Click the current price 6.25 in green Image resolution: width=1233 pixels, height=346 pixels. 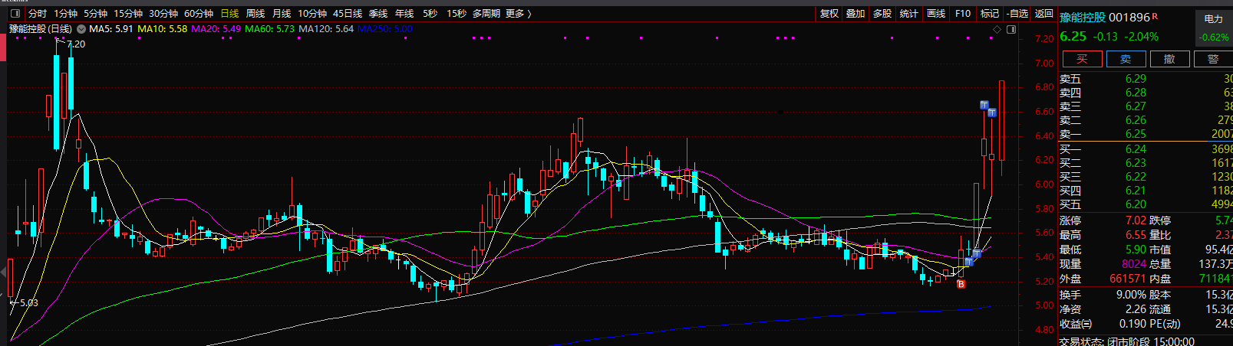(x=1073, y=36)
